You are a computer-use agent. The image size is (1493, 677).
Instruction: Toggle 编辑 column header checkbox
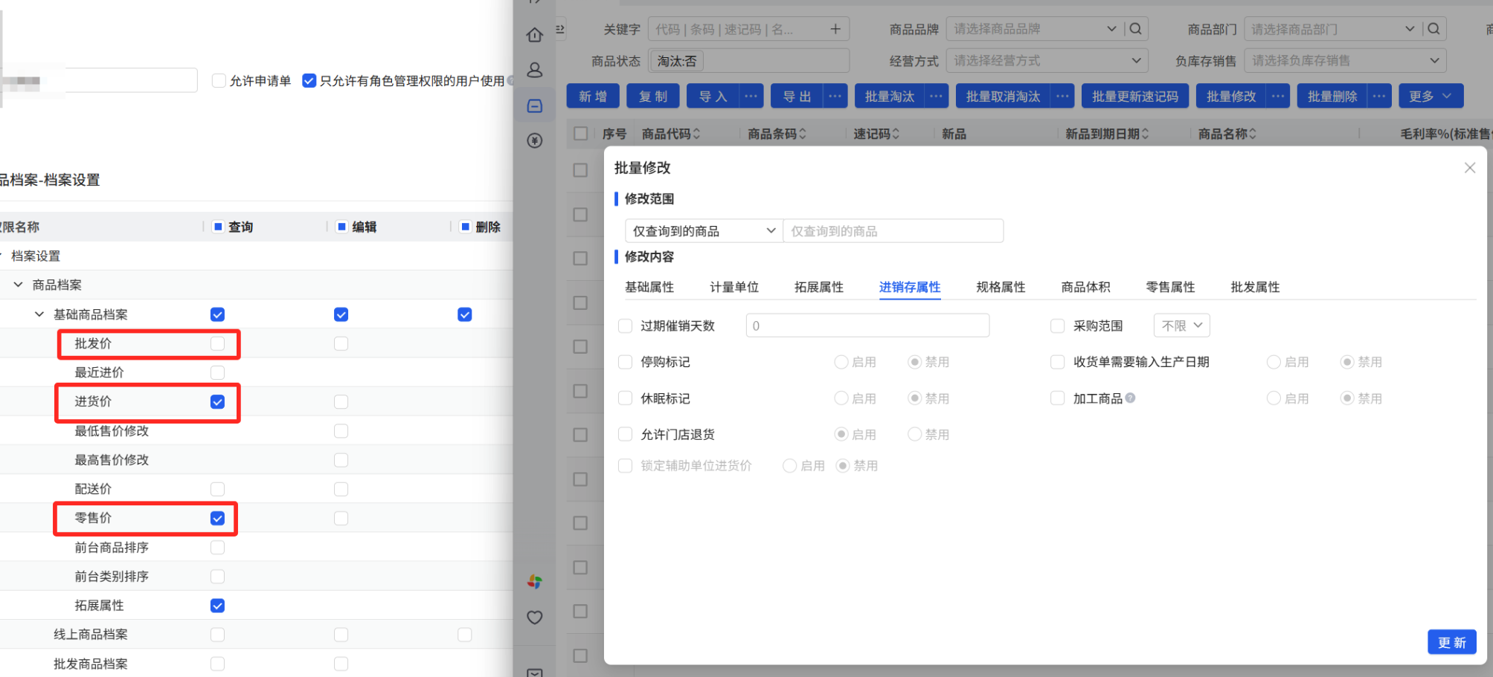(x=341, y=227)
